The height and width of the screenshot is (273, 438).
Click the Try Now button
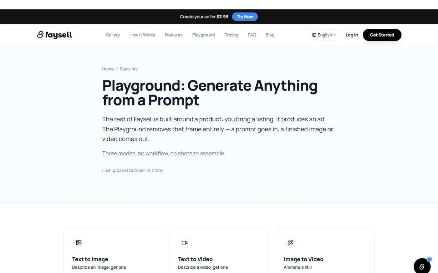245,17
